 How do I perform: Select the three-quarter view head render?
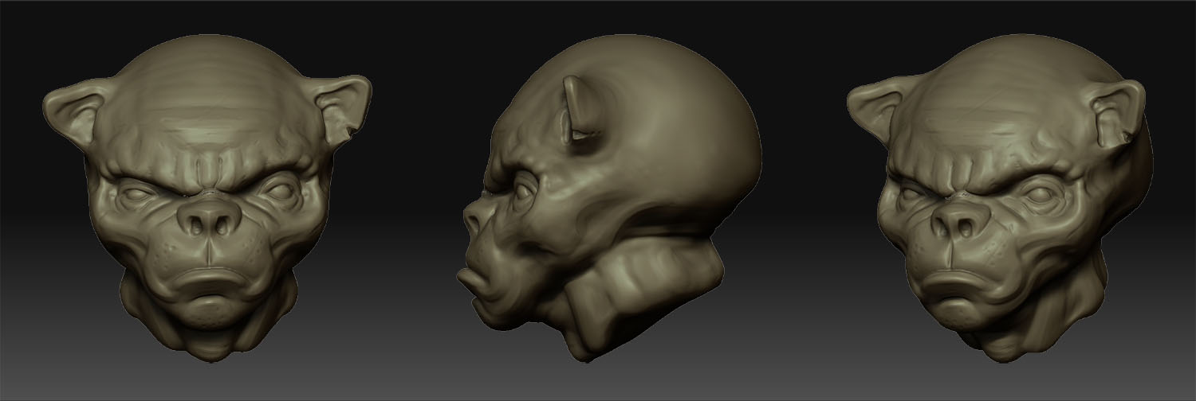pyautogui.click(x=1001, y=198)
